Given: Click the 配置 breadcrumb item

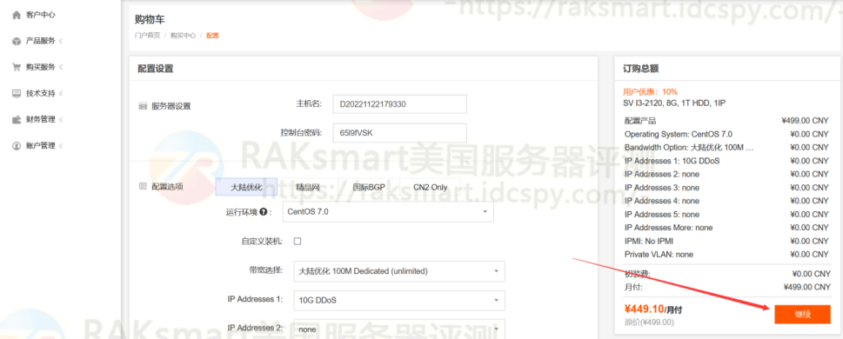Looking at the screenshot, I should pos(213,36).
